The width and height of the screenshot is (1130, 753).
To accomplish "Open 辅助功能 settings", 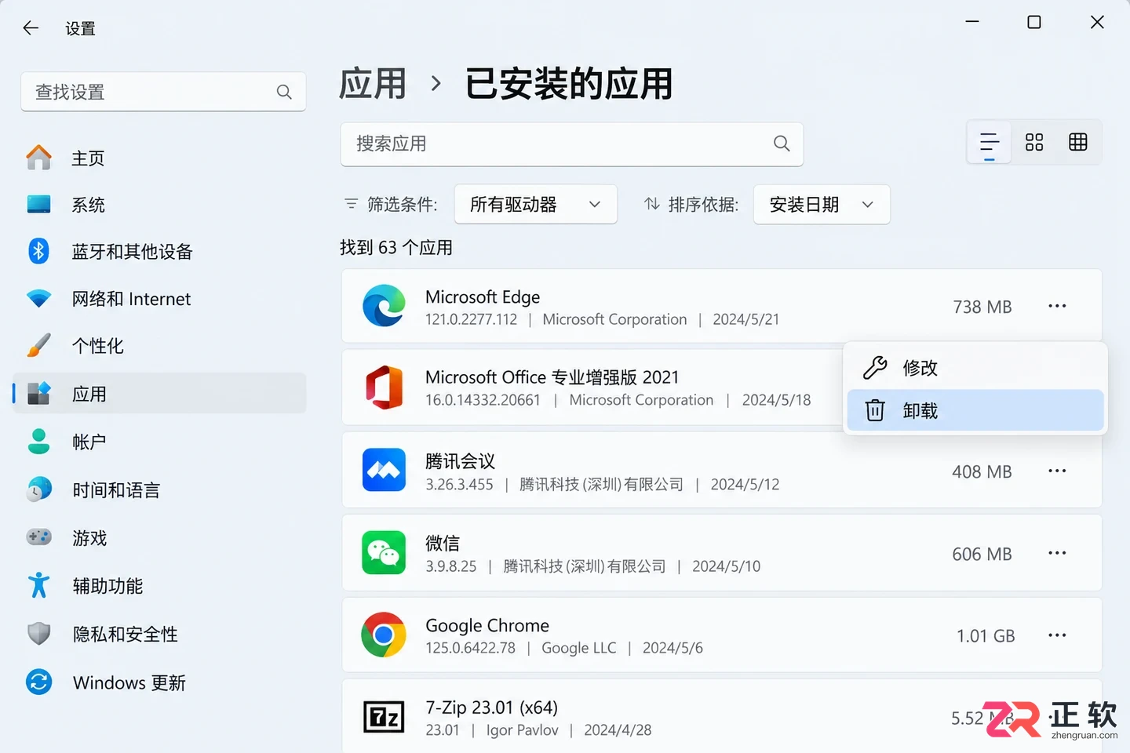I will (x=160, y=586).
